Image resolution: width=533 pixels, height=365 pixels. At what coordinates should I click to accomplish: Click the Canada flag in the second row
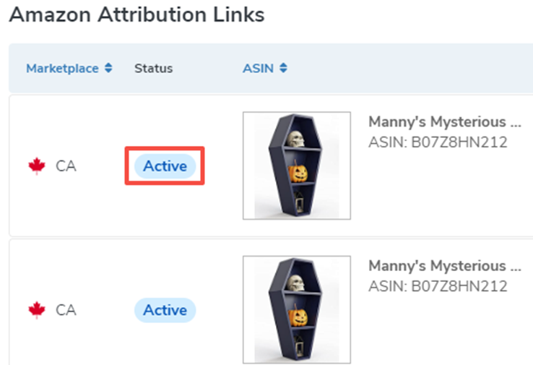36,310
